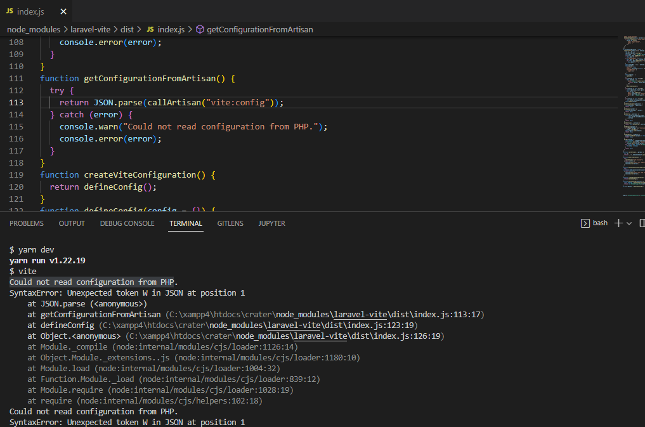Click "at Module.load" stack trace line

pyautogui.click(x=154, y=368)
